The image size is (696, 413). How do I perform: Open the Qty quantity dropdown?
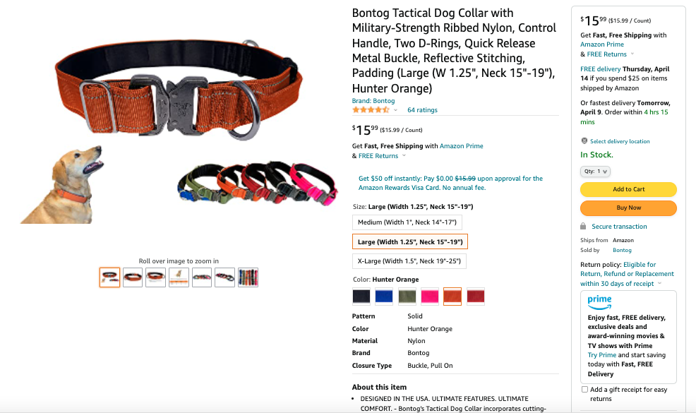click(x=595, y=172)
